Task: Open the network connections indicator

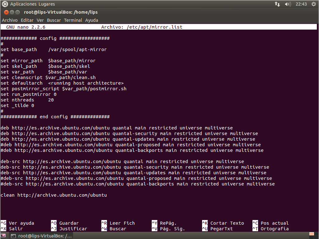Action: (x=277, y=4)
